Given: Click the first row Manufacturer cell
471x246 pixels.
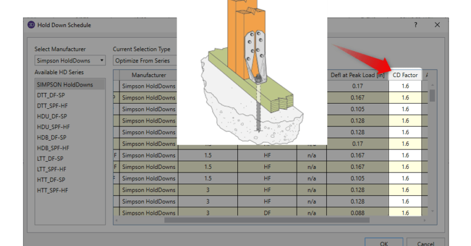Looking at the screenshot, I should (x=149, y=86).
